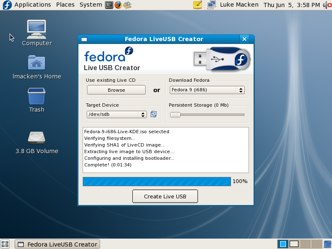Click the 'Download Fedora' label
The image size is (332, 249).
(x=189, y=80)
